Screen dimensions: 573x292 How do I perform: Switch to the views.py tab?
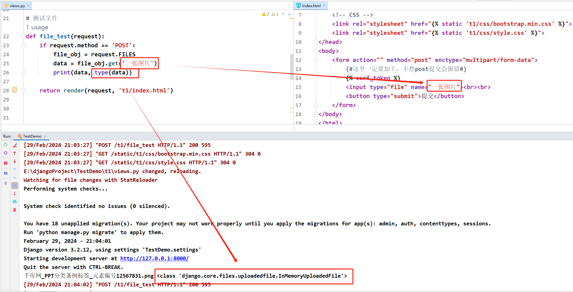(17, 6)
